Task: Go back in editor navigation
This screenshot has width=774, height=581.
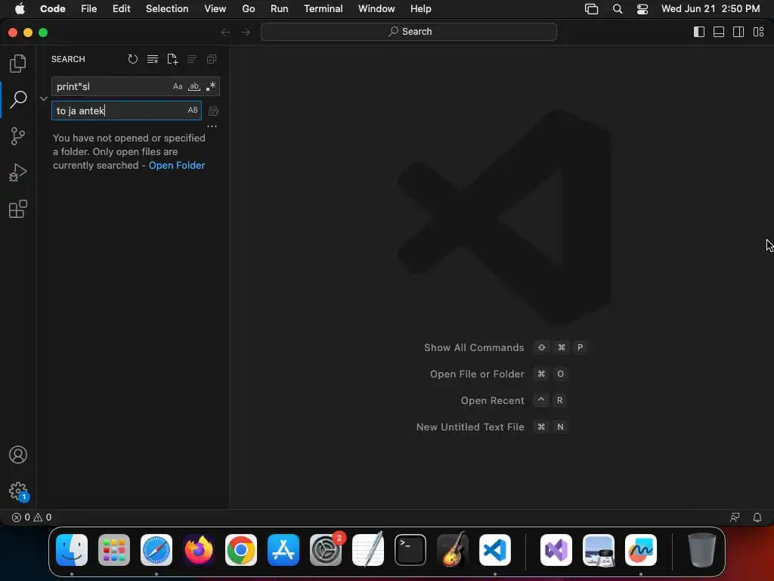Action: coord(225,32)
